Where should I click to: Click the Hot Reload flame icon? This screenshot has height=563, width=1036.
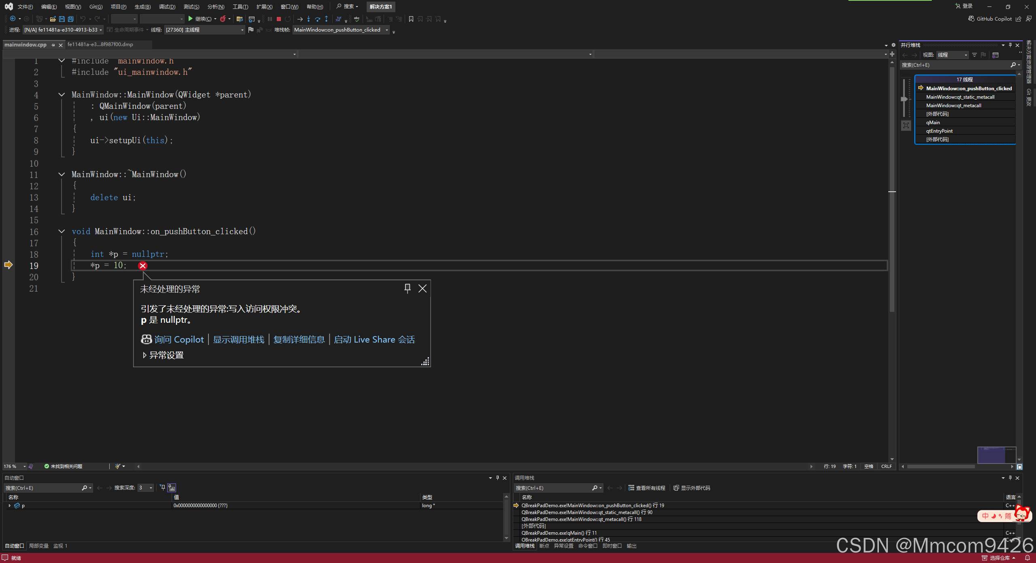[x=223, y=19]
